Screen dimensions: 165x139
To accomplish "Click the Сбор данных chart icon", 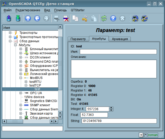I will click(16, 41).
